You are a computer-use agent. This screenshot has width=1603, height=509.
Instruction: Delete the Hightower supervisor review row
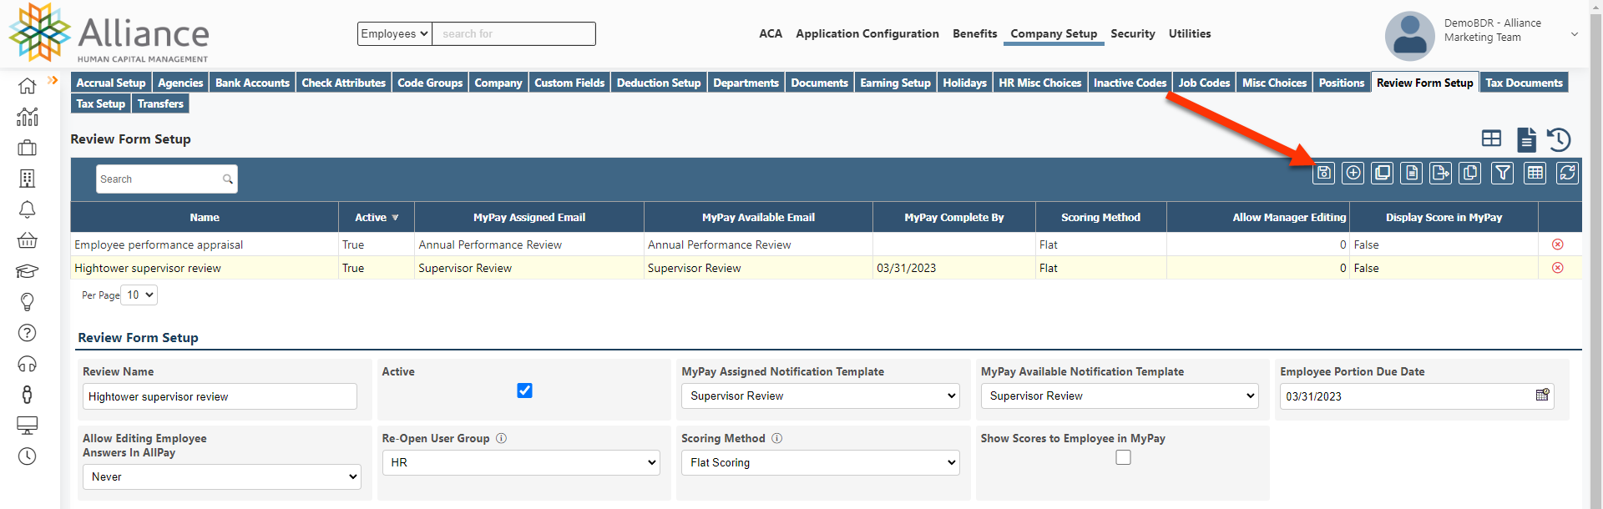coord(1558,268)
